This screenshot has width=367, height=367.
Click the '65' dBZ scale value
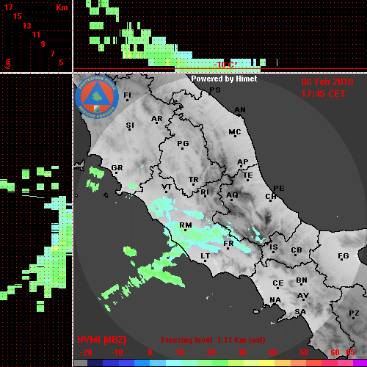(x=350, y=352)
